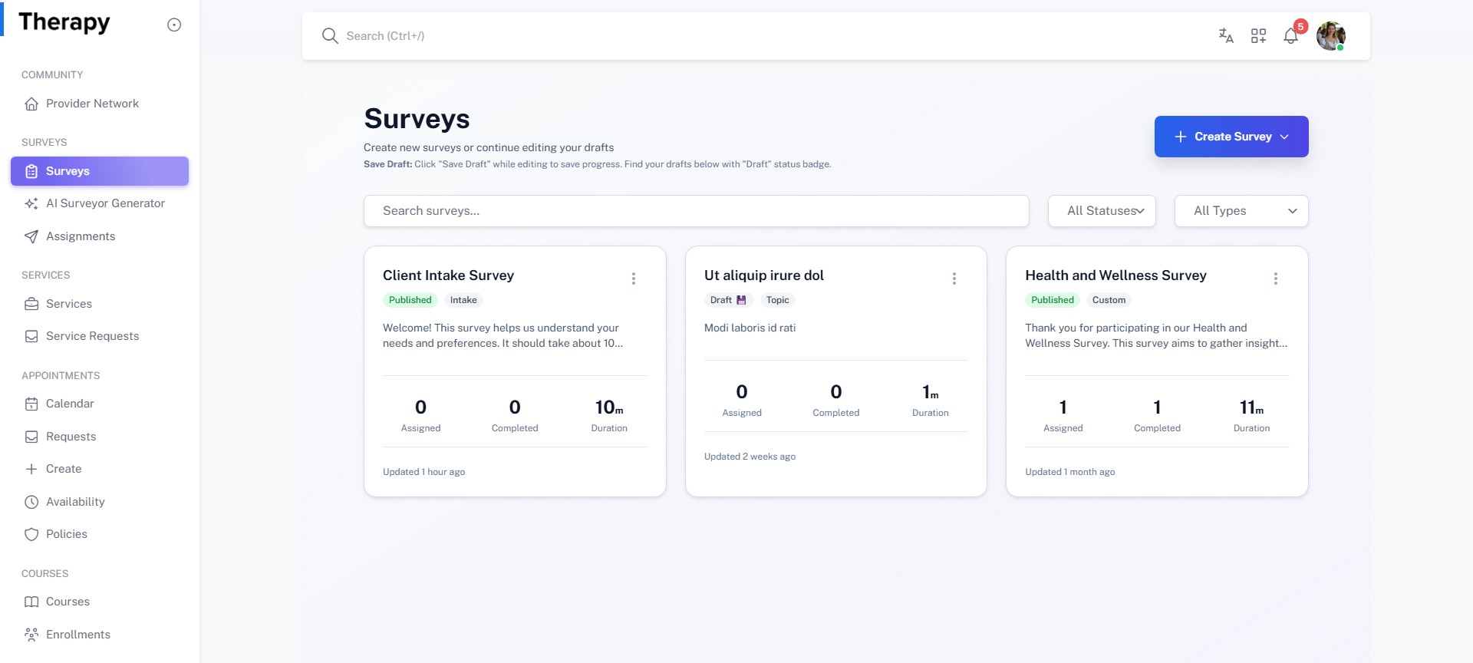Toggle the sidebar collapse circle icon

(x=174, y=25)
